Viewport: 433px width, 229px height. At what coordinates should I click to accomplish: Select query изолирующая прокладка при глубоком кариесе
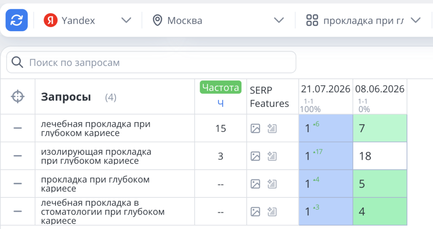pos(96,156)
